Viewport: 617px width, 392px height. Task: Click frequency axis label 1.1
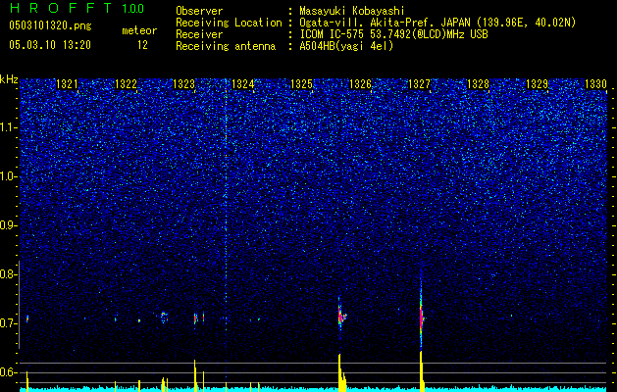[9, 127]
